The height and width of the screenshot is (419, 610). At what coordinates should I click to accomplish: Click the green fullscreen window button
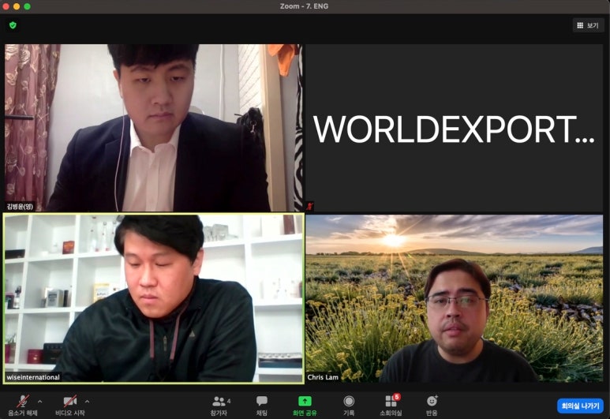[28, 6]
